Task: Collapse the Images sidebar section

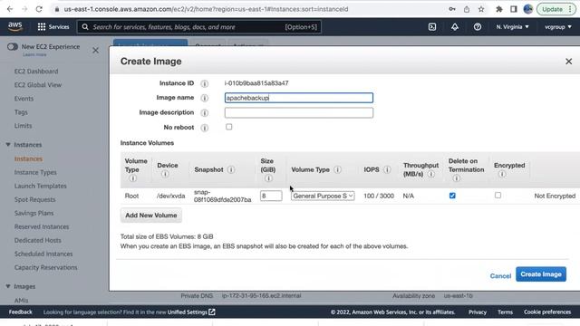Action: point(8,286)
